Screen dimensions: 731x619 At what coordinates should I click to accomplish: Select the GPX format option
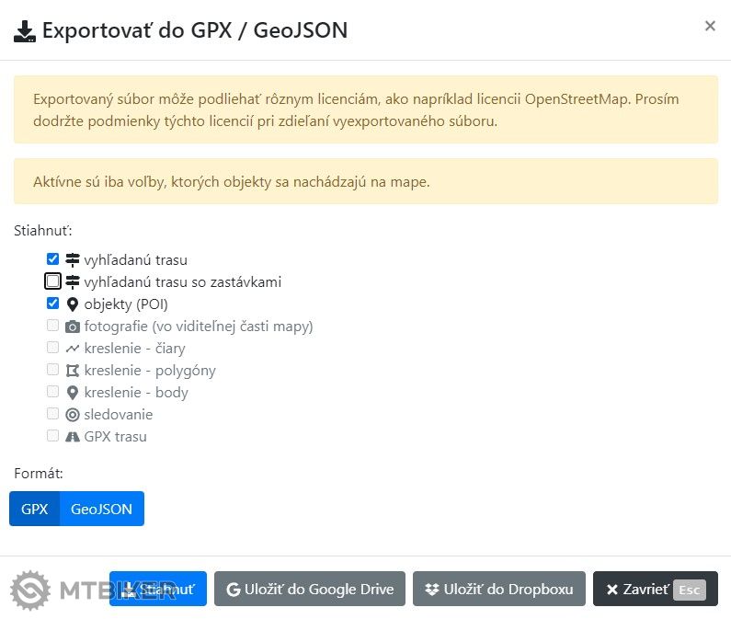coord(35,509)
